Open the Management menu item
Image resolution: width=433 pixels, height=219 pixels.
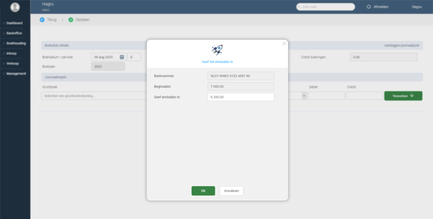point(16,73)
